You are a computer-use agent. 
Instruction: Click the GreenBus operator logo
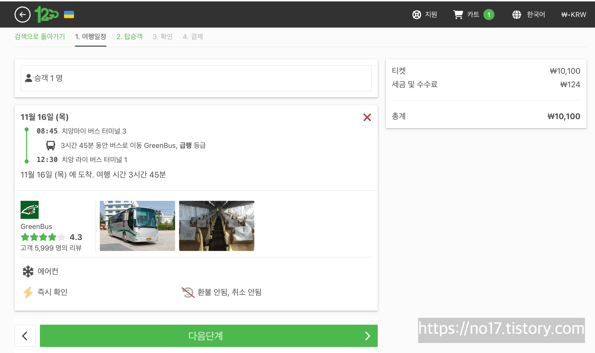(x=30, y=210)
